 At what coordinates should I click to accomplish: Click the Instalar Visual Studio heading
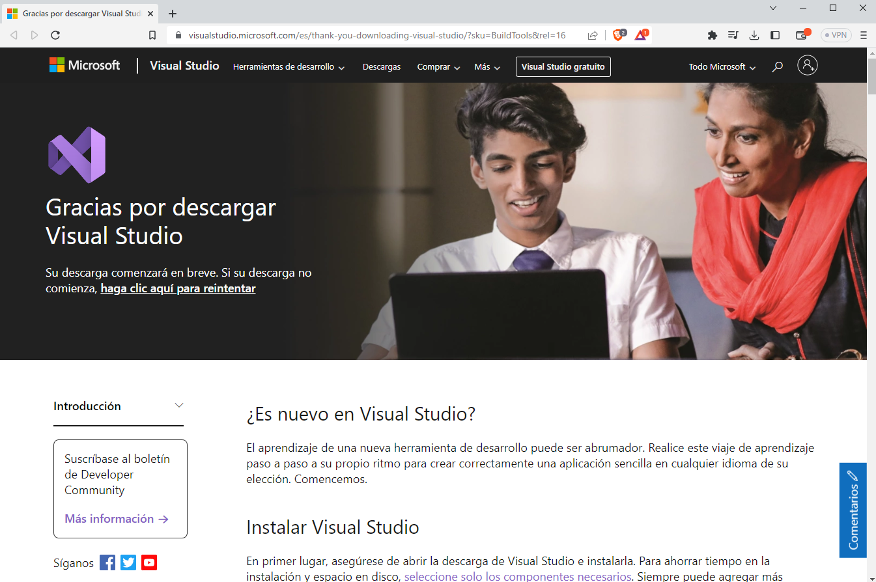(x=333, y=527)
